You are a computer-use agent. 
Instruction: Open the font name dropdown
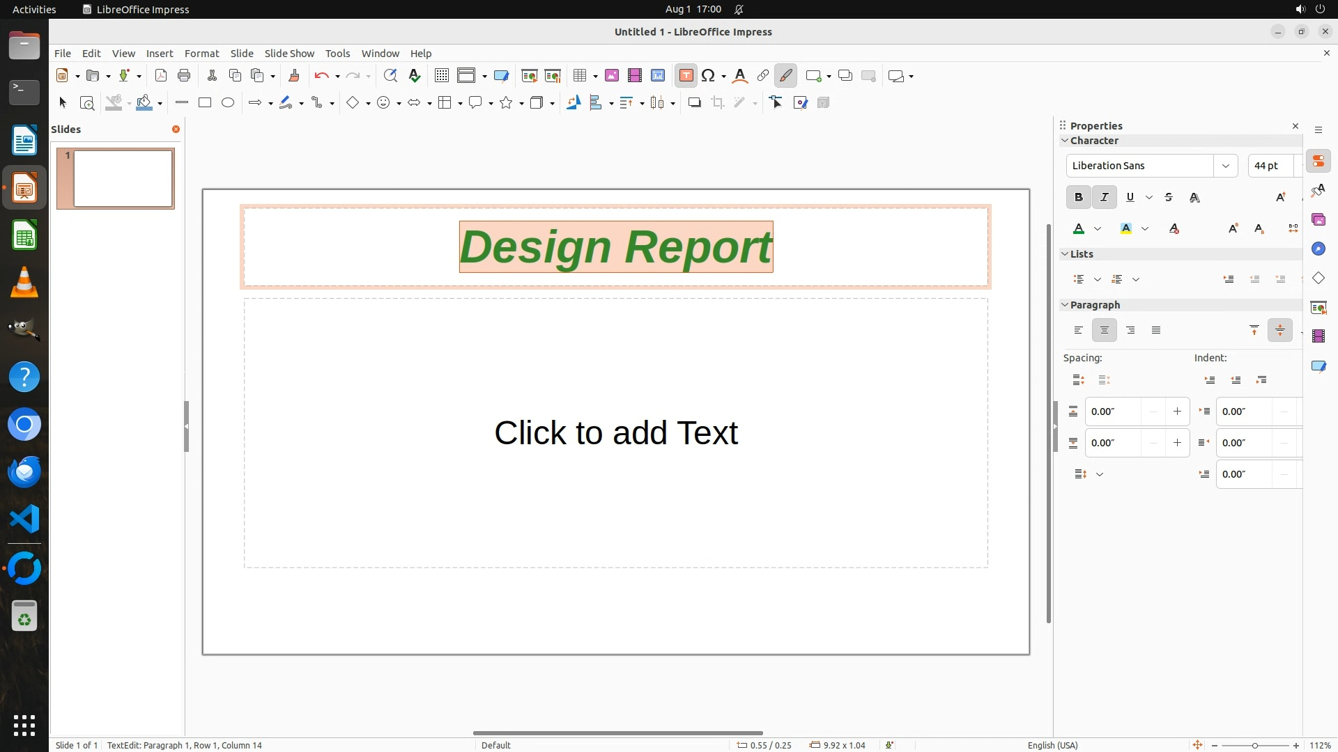(1225, 166)
